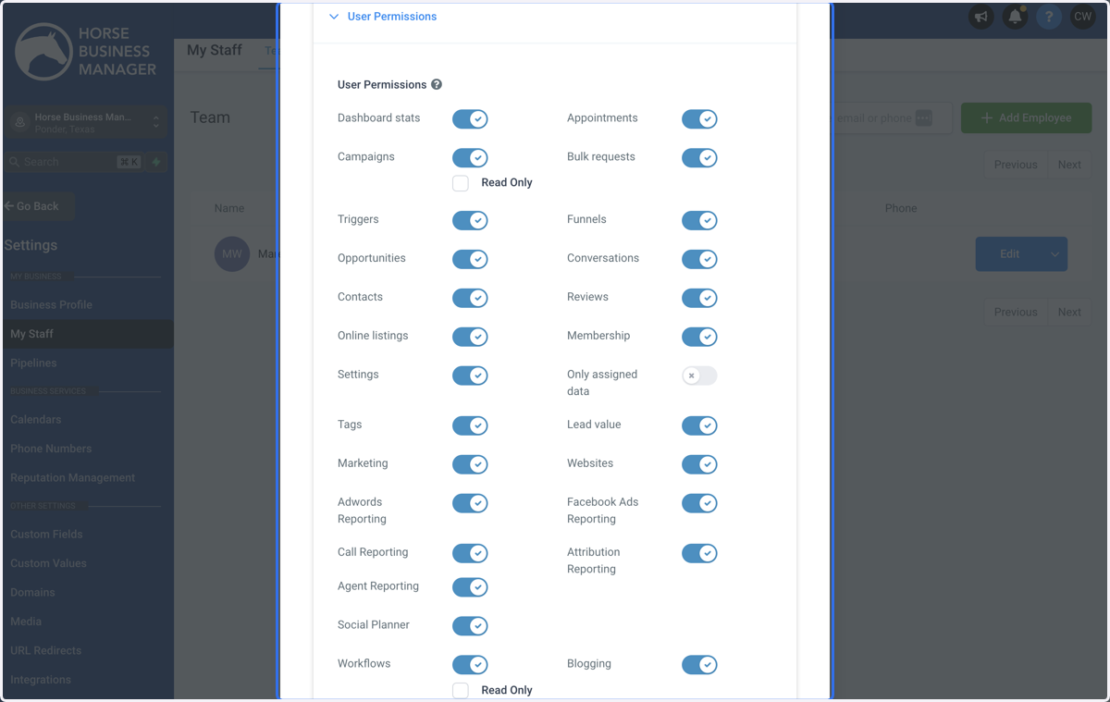
Task: Check Read Only under Campaigns
Action: [x=461, y=183]
